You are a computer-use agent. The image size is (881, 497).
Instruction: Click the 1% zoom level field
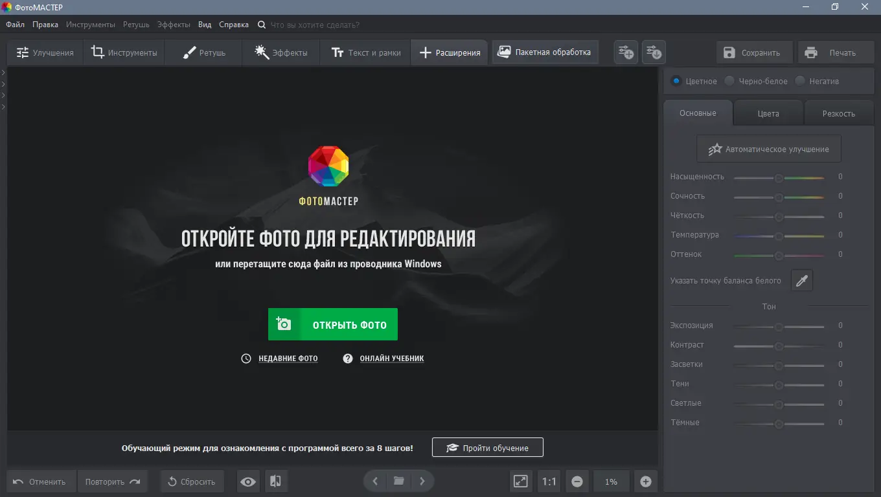point(611,481)
